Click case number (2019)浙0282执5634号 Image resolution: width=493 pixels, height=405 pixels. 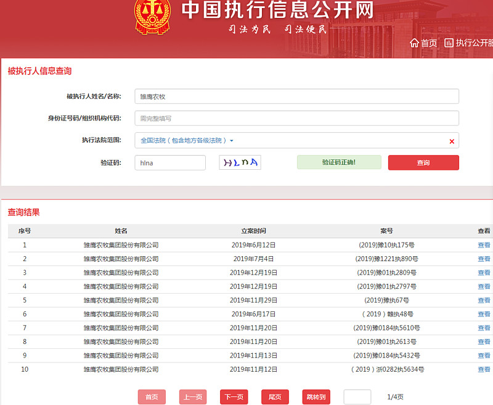coord(387,369)
